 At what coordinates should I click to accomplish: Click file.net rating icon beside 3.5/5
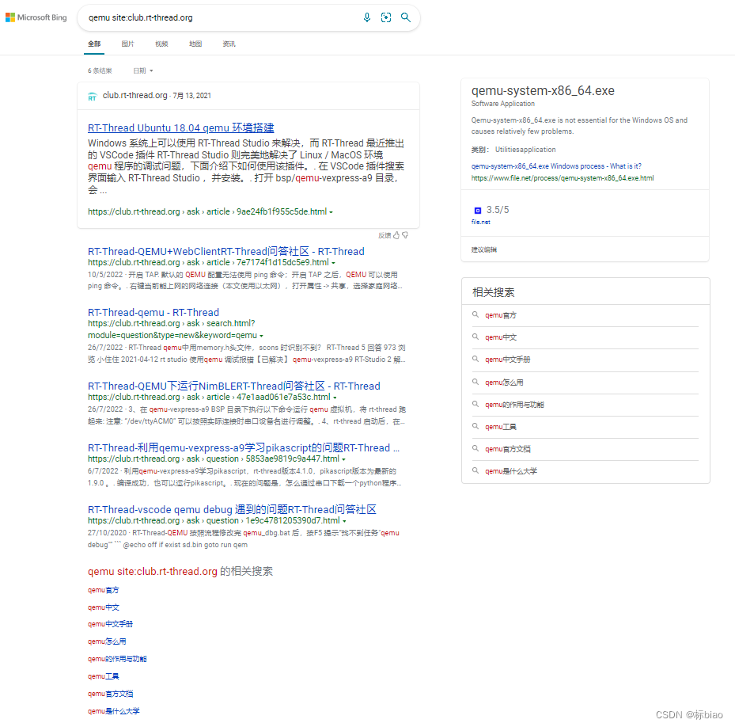[x=478, y=211]
